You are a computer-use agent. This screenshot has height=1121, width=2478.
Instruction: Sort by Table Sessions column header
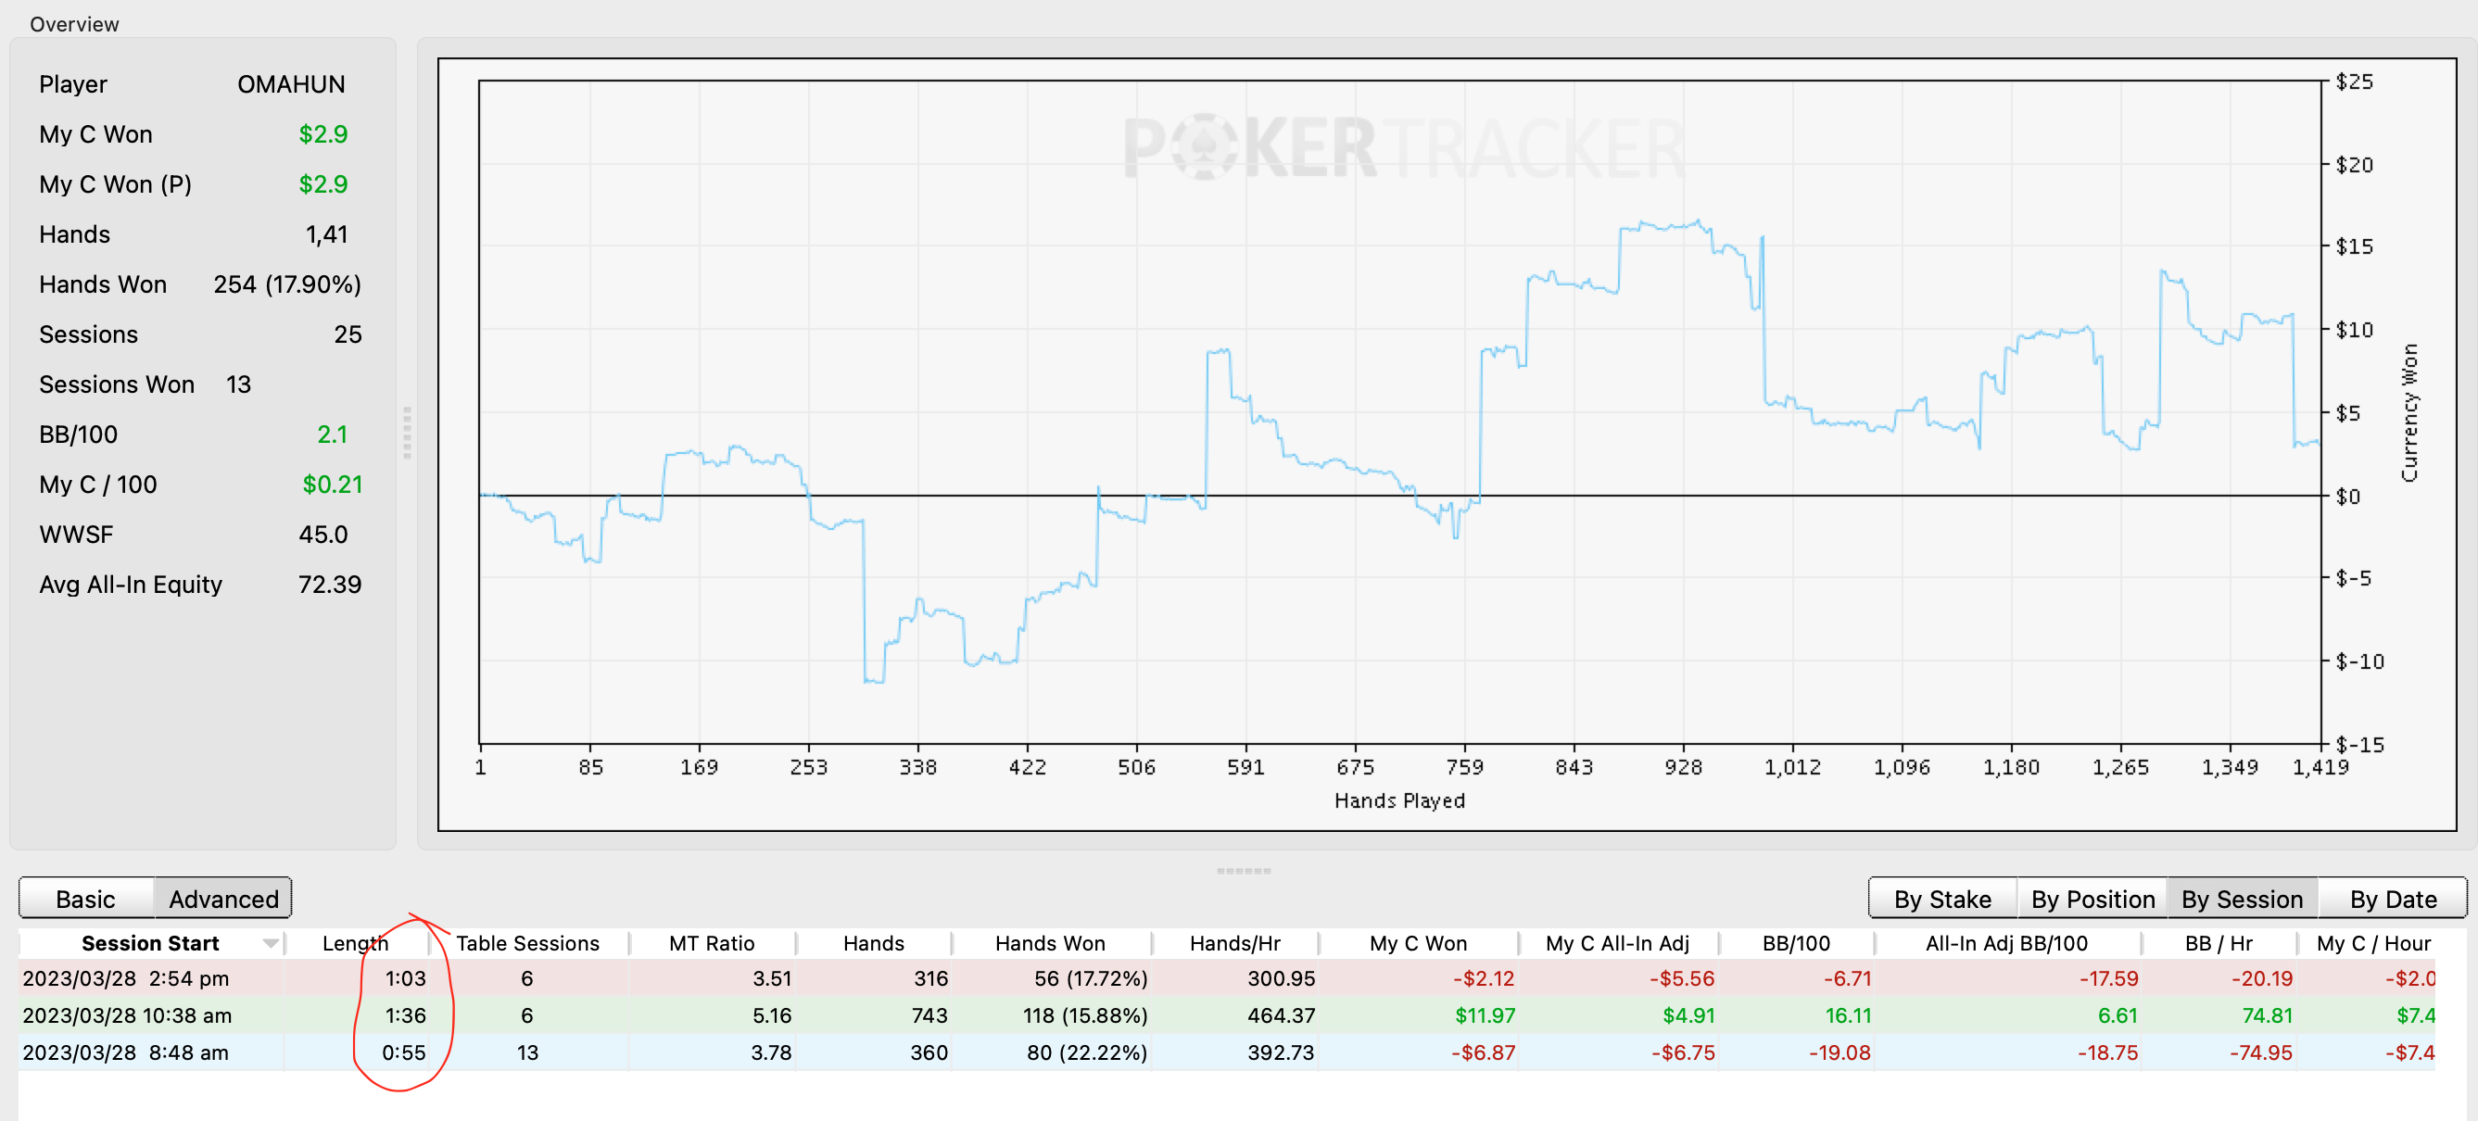pos(527,942)
